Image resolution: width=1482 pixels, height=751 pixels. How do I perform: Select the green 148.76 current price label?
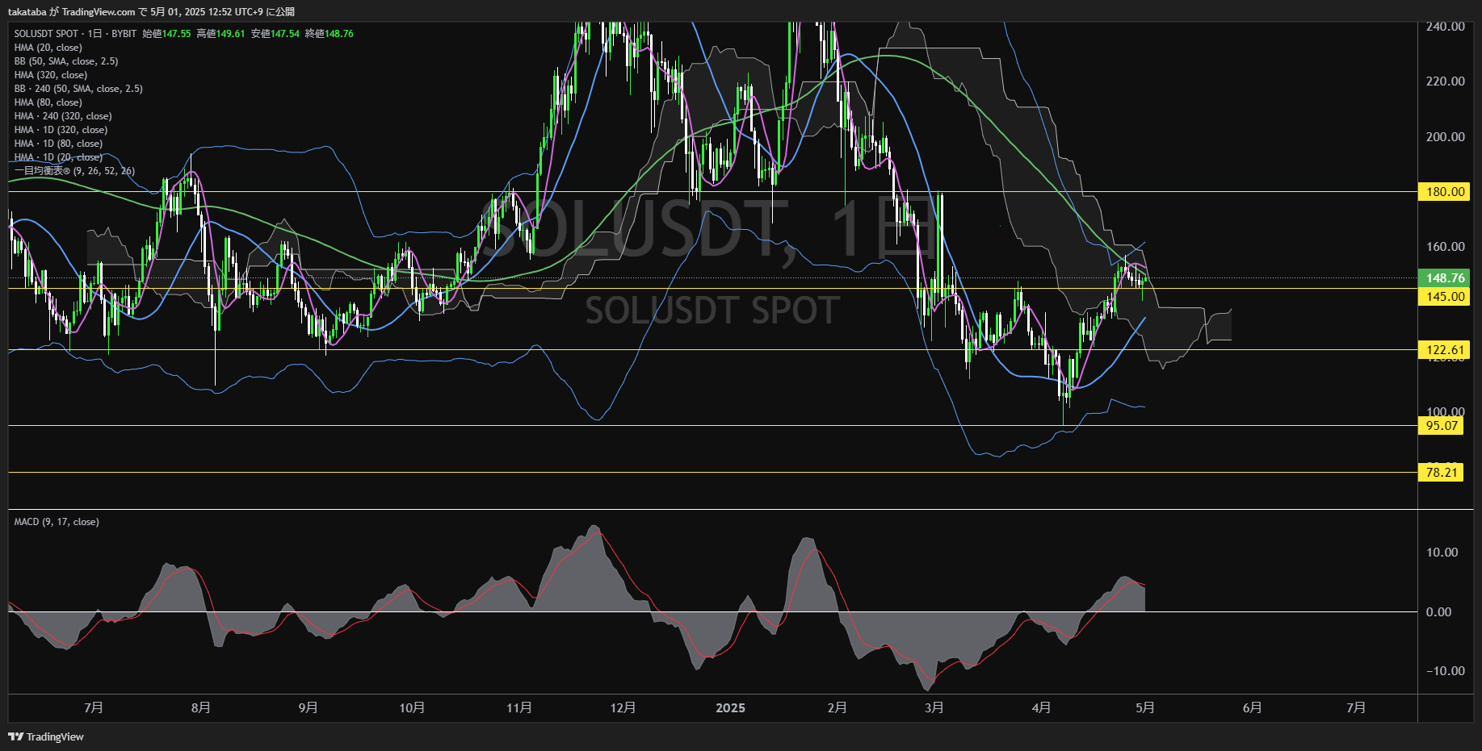point(1445,278)
